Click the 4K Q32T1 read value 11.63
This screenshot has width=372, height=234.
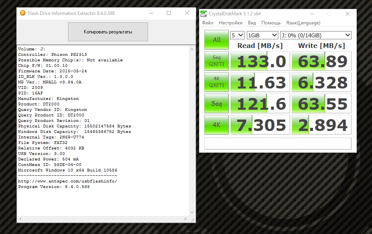point(260,82)
